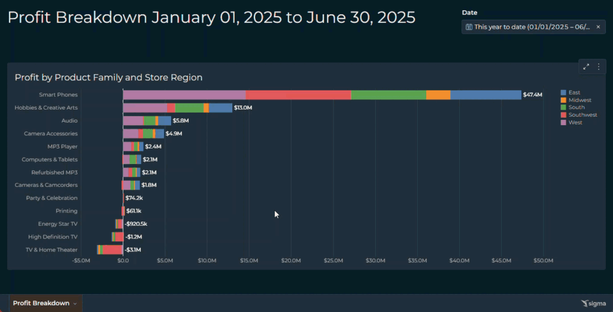Select the TV & Home Theater negative bar
This screenshot has height=312, width=613.
(112, 250)
